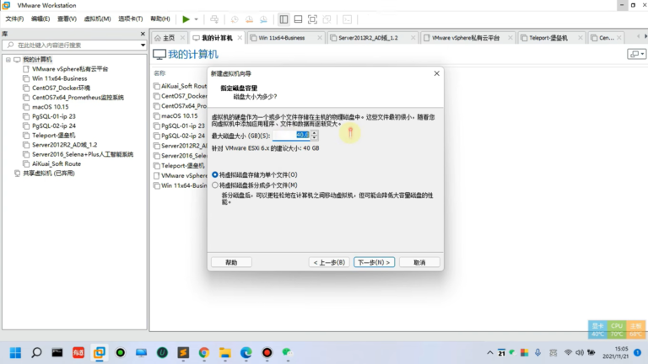Screen dimensions: 648x364
Task: Click the Unity mode toolbar icon
Action: (327, 19)
